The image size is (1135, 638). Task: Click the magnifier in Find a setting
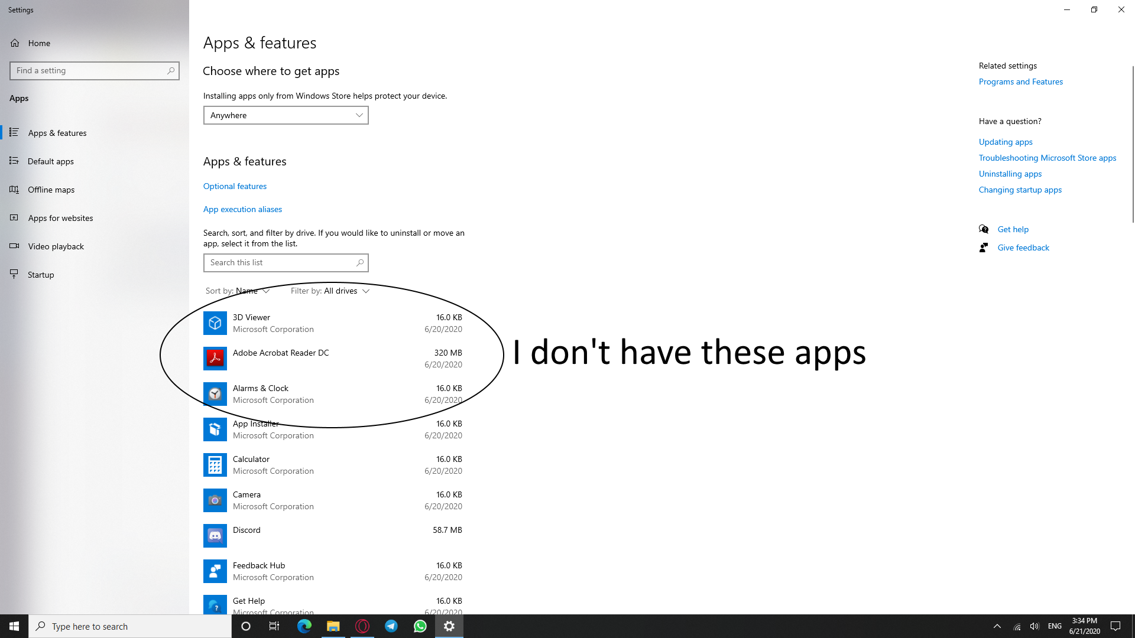(x=171, y=70)
